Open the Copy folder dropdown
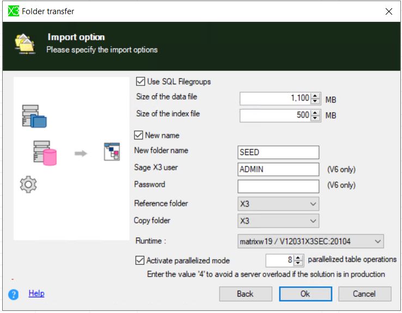The image size is (402, 313). pos(278,221)
